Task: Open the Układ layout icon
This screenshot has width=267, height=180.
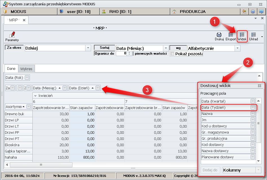Action: 253,35
